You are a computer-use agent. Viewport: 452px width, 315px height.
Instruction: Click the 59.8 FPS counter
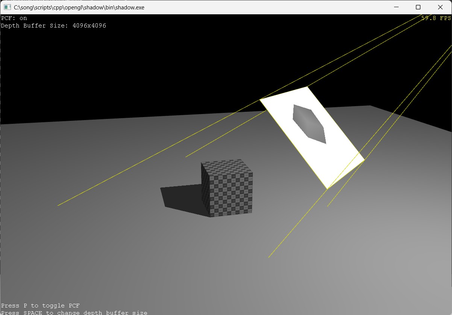(436, 18)
